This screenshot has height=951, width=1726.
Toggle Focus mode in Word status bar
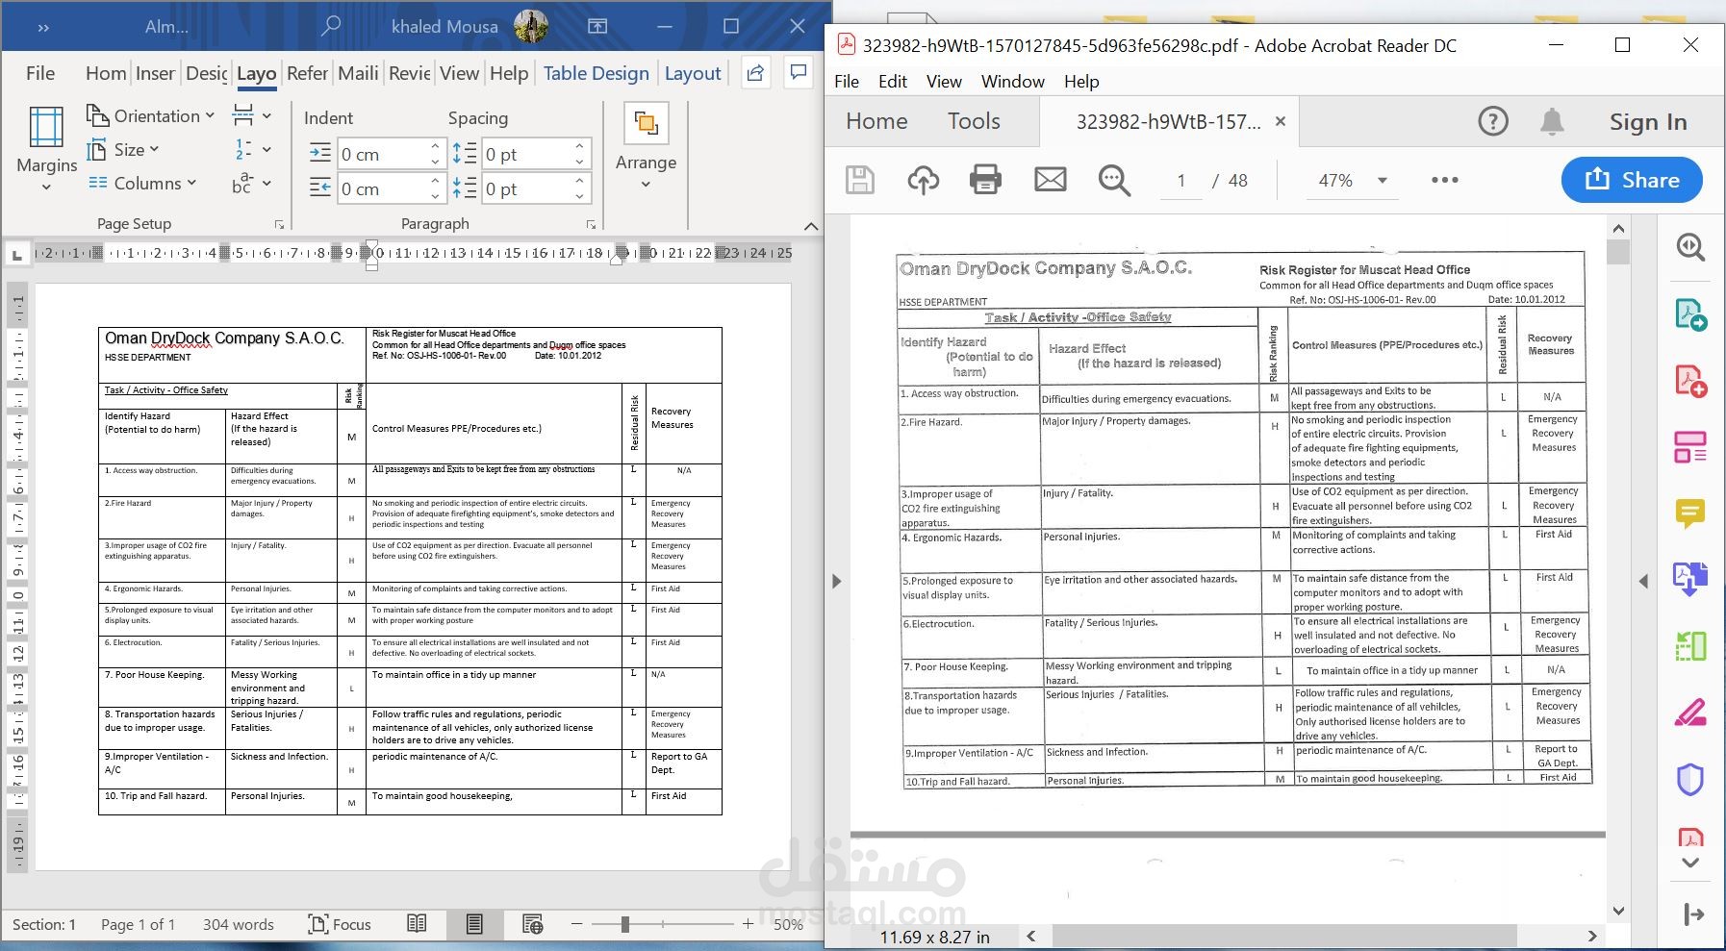[340, 924]
